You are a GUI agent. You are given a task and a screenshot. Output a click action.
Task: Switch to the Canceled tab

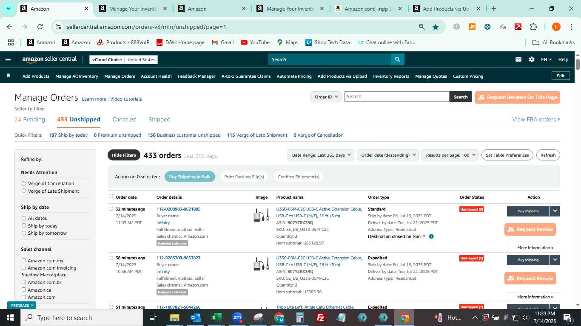pos(124,119)
